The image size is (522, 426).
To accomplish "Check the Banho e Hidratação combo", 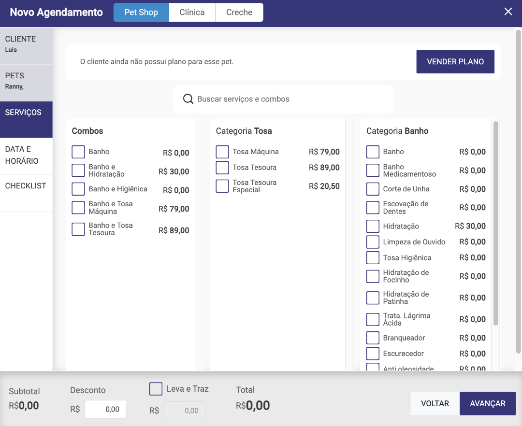I will click(78, 170).
